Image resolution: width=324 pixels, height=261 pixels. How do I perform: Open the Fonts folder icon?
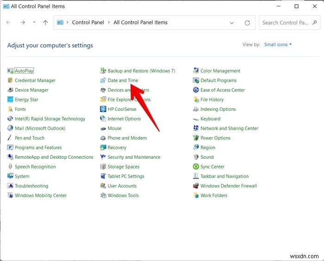[10, 109]
